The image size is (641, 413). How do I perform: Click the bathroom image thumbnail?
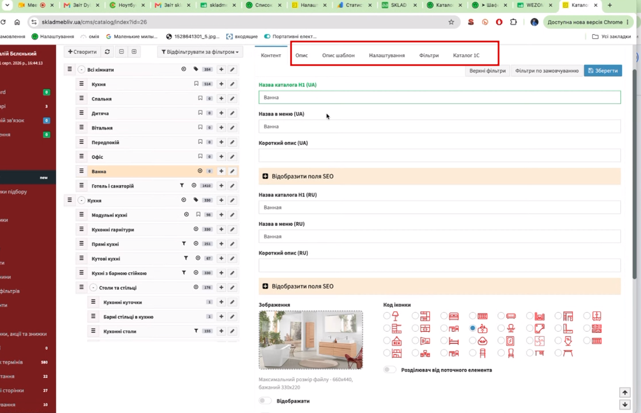point(311,340)
